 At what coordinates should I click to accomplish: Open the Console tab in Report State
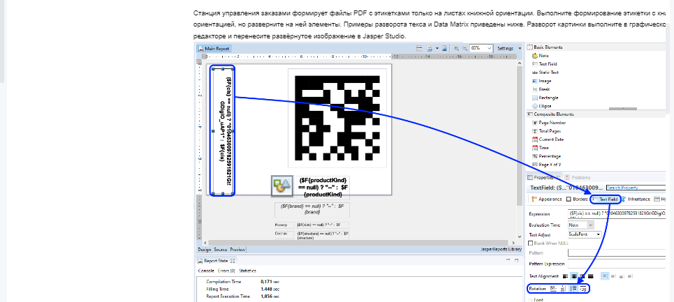(x=206, y=271)
